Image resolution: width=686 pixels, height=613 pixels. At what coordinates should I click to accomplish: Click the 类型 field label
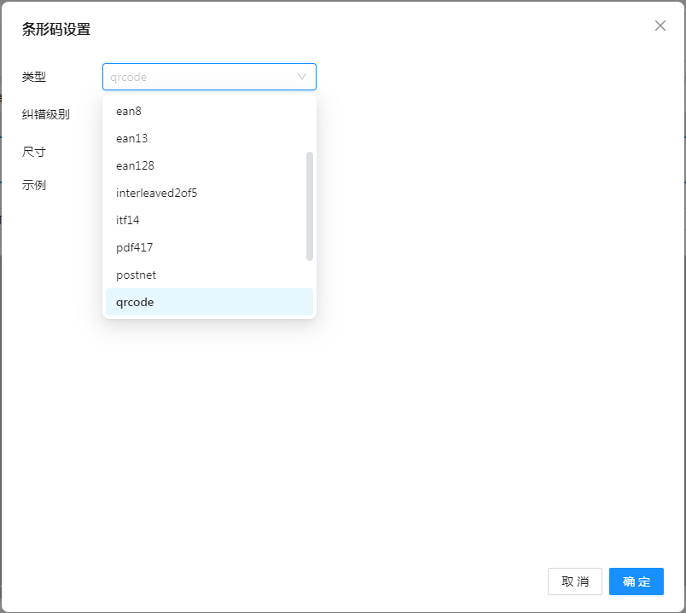34,77
